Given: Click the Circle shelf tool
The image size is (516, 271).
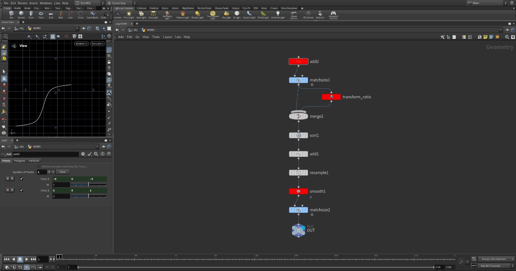Looking at the screenshot, I should 80,15.
